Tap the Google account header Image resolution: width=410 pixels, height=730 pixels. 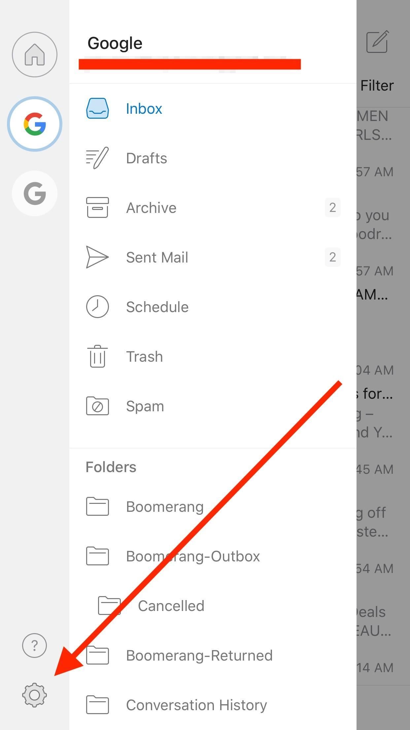click(115, 43)
